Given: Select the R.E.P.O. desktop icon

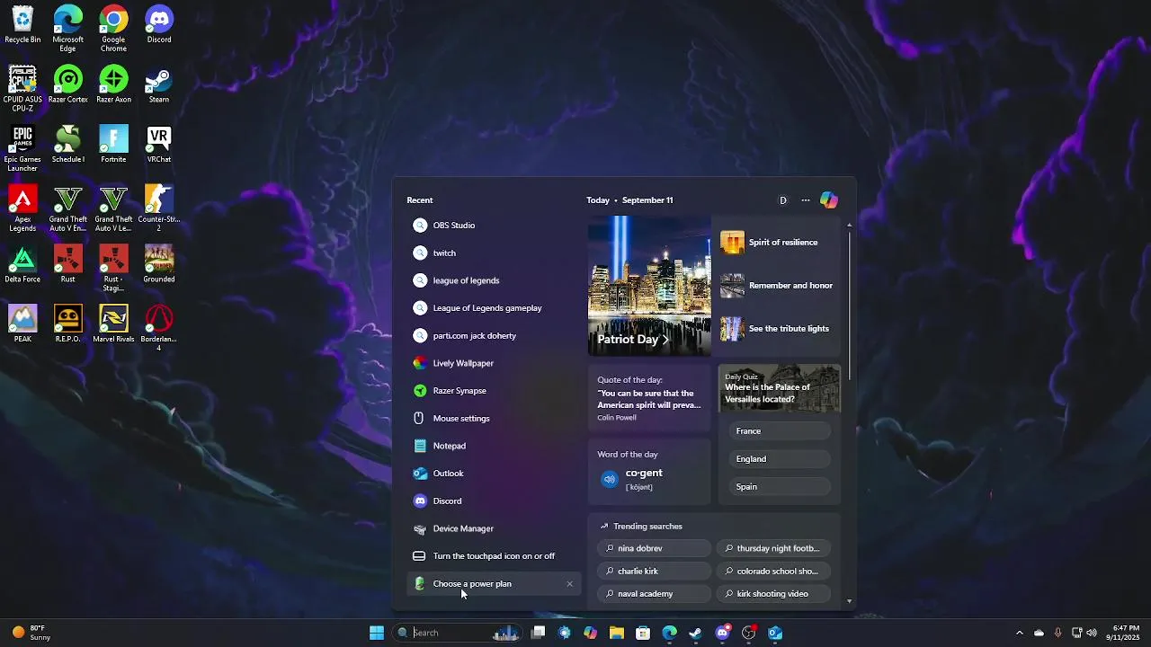Looking at the screenshot, I should pyautogui.click(x=68, y=323).
